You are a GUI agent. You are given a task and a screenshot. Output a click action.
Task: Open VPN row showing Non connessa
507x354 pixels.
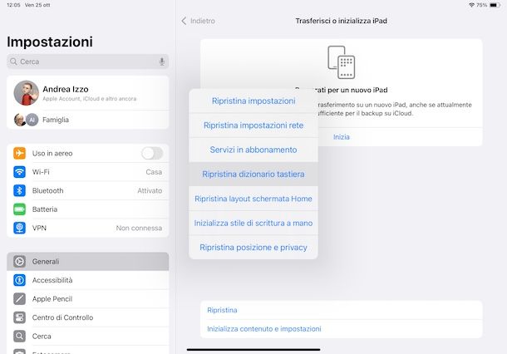(x=87, y=228)
